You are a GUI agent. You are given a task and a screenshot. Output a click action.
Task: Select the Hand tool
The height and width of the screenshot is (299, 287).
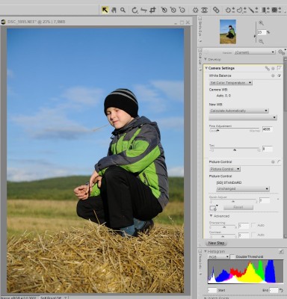[x=114, y=10]
